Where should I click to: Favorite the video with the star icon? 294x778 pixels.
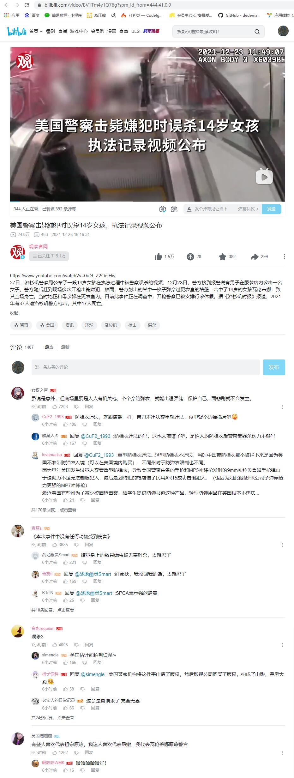tap(222, 256)
